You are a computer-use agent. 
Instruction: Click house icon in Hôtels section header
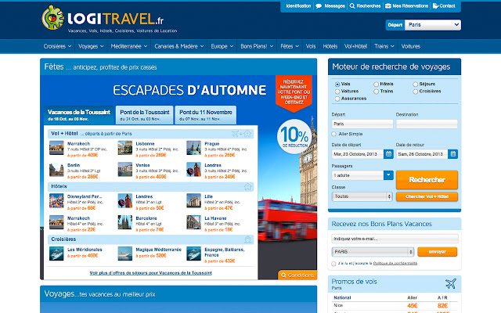pos(247,186)
